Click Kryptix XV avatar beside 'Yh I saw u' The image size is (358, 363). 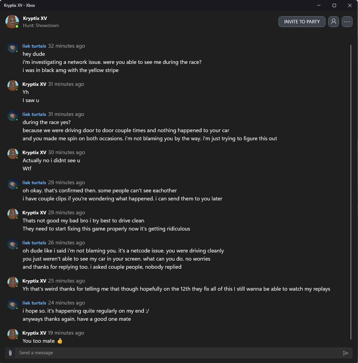point(13,86)
